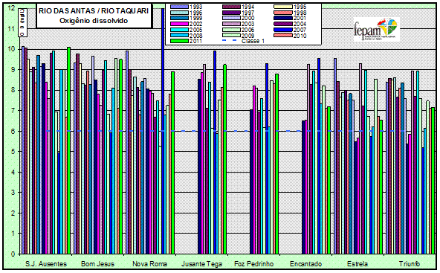Click the 'S.J. Ausentes' axis label
Viewport: 440px width, 273px height.
[x=46, y=264]
